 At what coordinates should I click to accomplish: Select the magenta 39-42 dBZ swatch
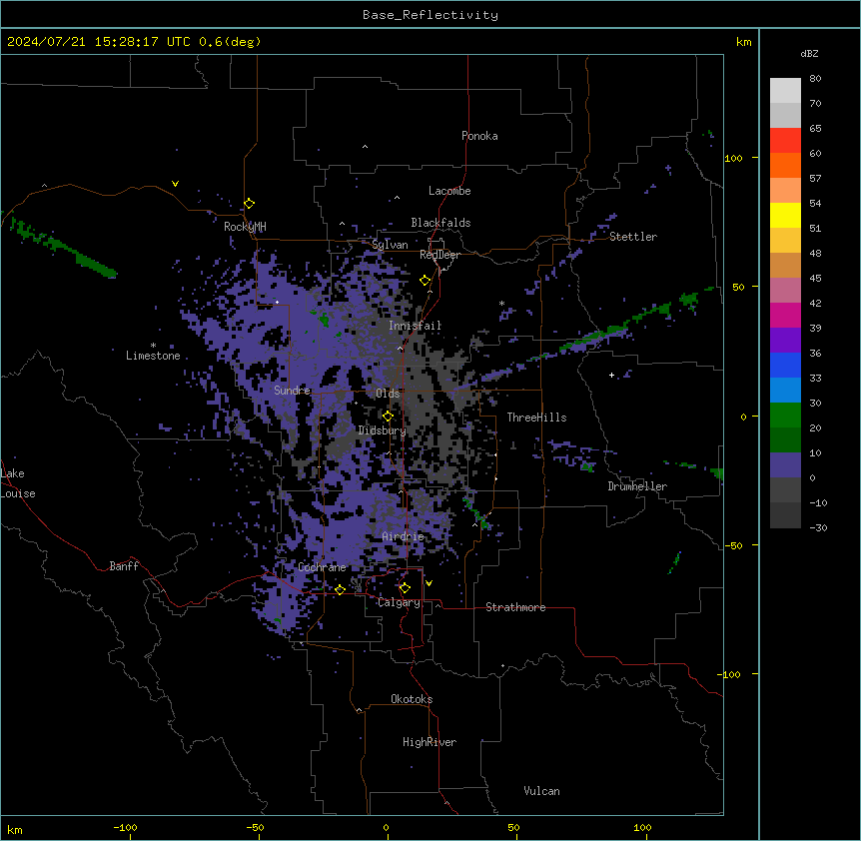[x=785, y=315]
